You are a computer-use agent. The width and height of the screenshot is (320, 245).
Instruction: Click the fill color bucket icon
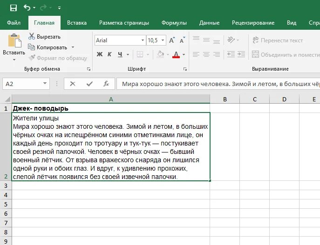tap(160, 54)
